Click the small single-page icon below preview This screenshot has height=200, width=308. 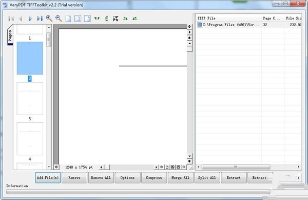[x=167, y=167]
